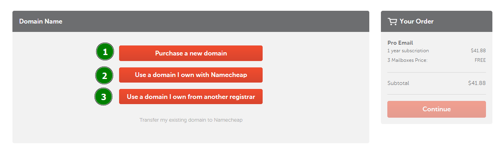Click the Domain Name header title

[x=41, y=22]
